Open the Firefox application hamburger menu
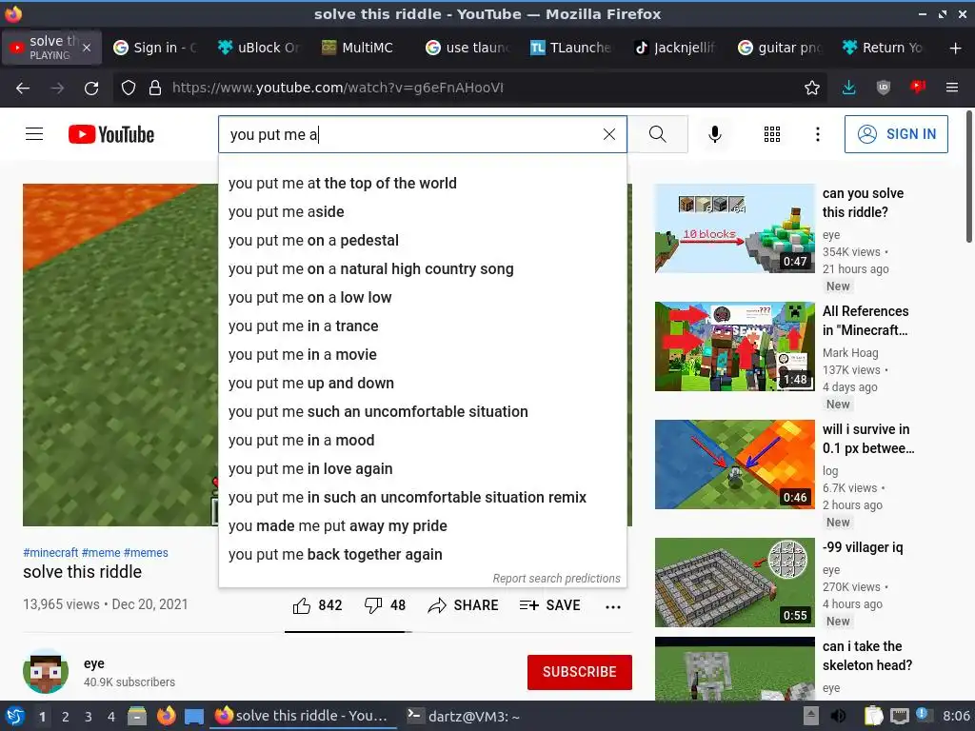The image size is (975, 731). click(952, 89)
